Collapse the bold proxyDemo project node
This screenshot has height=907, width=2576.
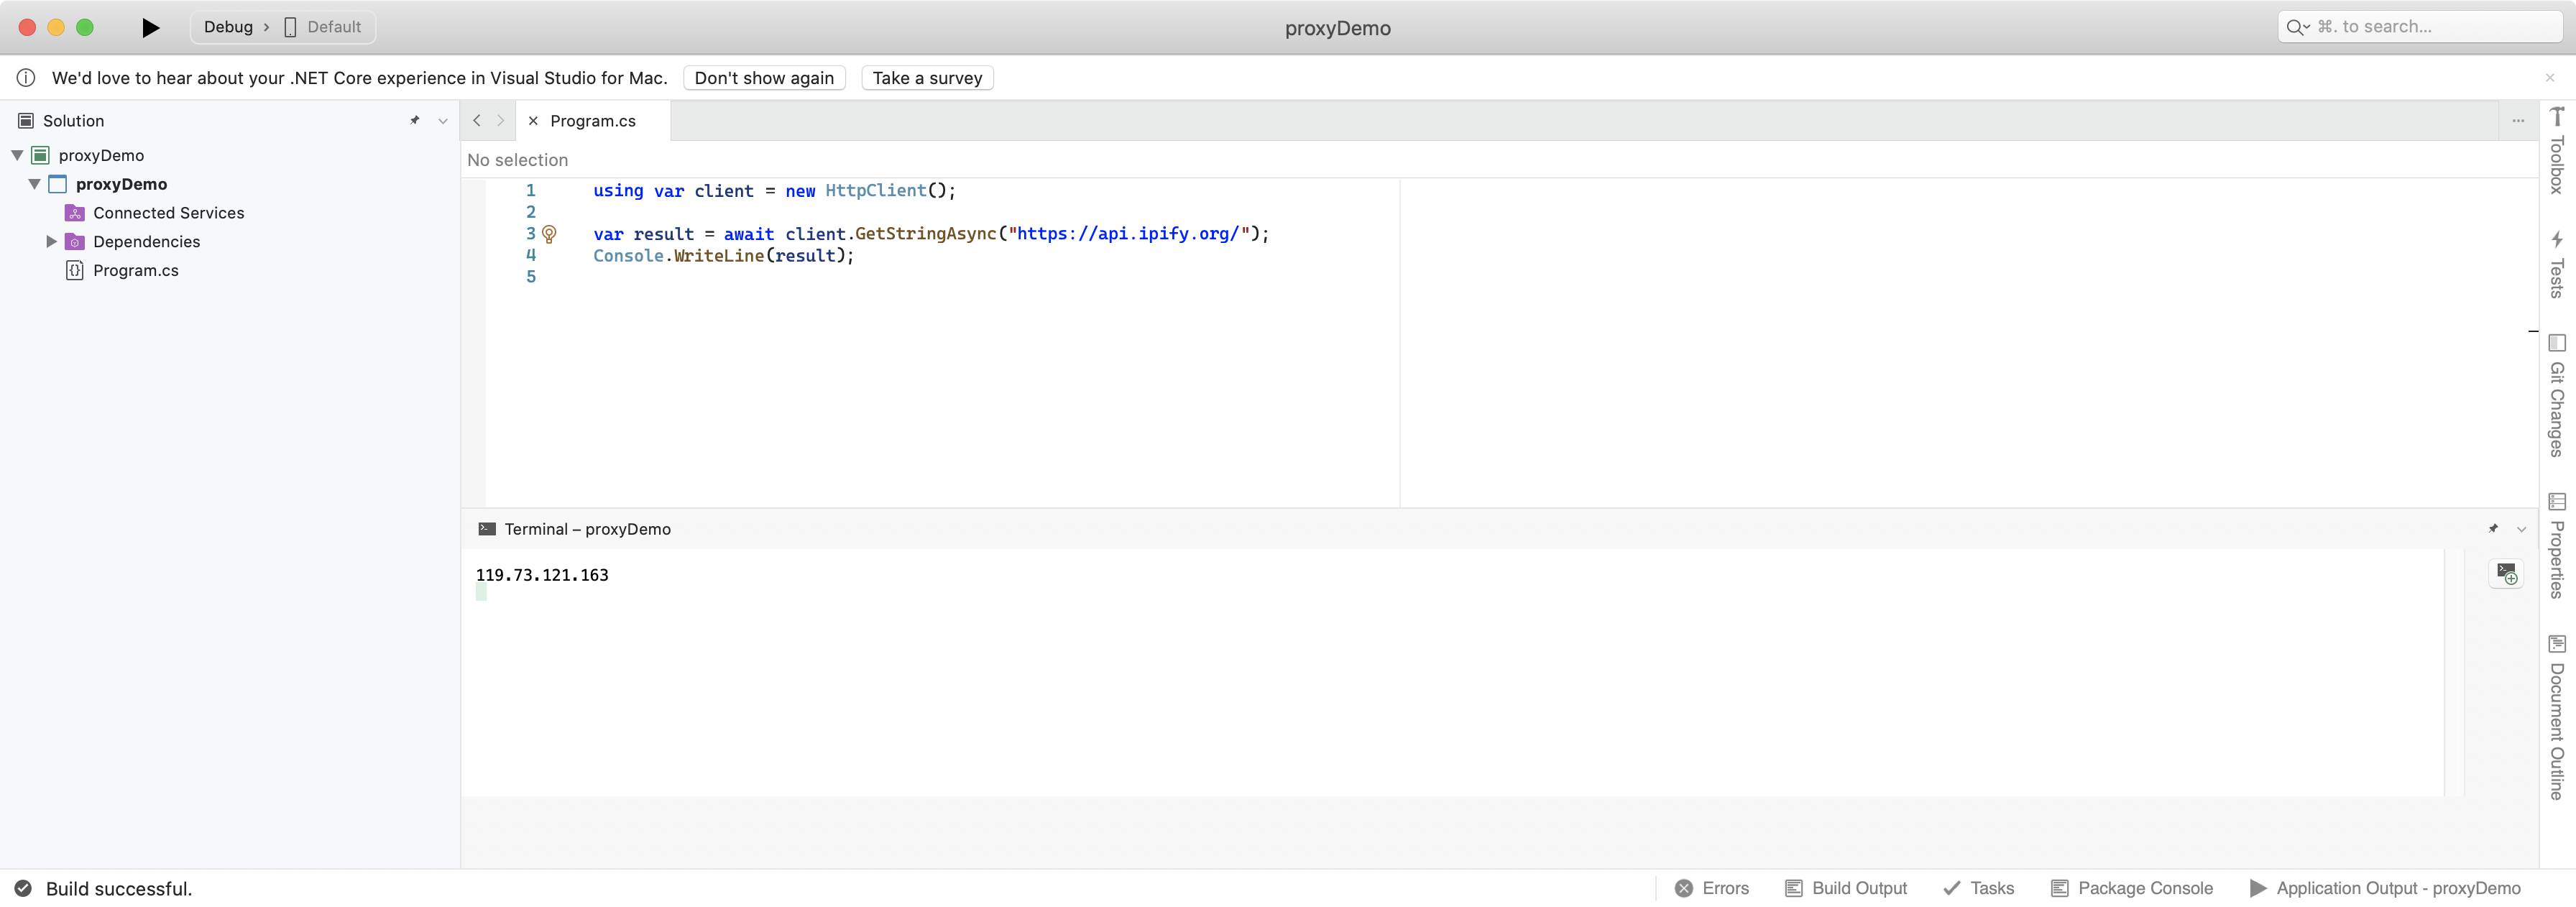point(34,184)
